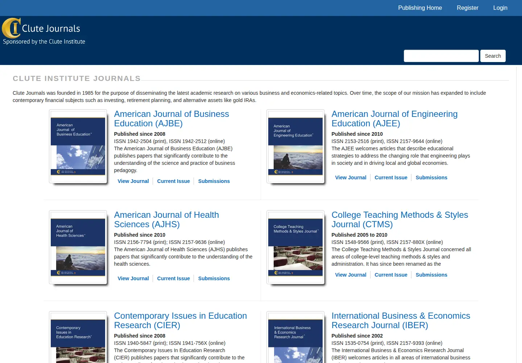Open Current Issue of CTMS
This screenshot has width=522, height=363.
(391, 275)
